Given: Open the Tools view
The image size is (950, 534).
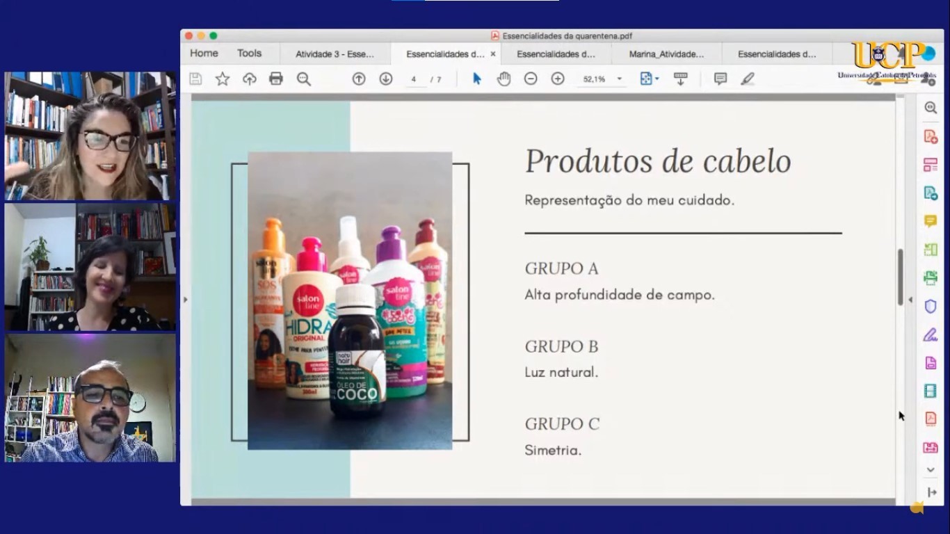Looking at the screenshot, I should (249, 54).
